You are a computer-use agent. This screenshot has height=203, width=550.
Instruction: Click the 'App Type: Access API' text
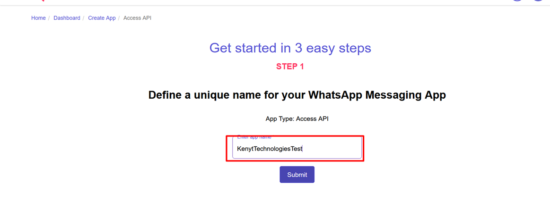coord(297,118)
